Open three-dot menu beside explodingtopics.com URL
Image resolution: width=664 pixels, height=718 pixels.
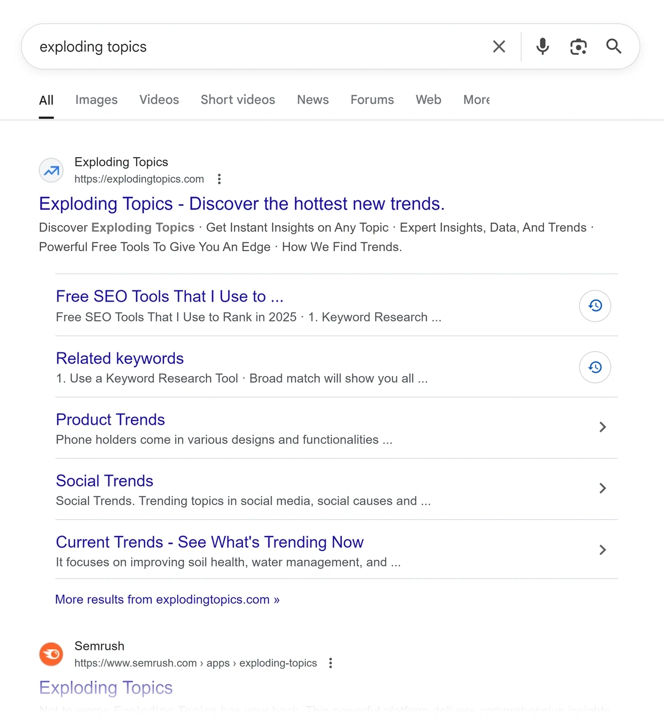tap(219, 179)
